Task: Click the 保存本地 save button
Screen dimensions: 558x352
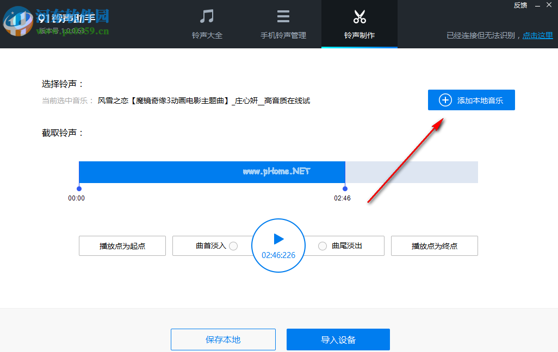Action: coord(223,339)
